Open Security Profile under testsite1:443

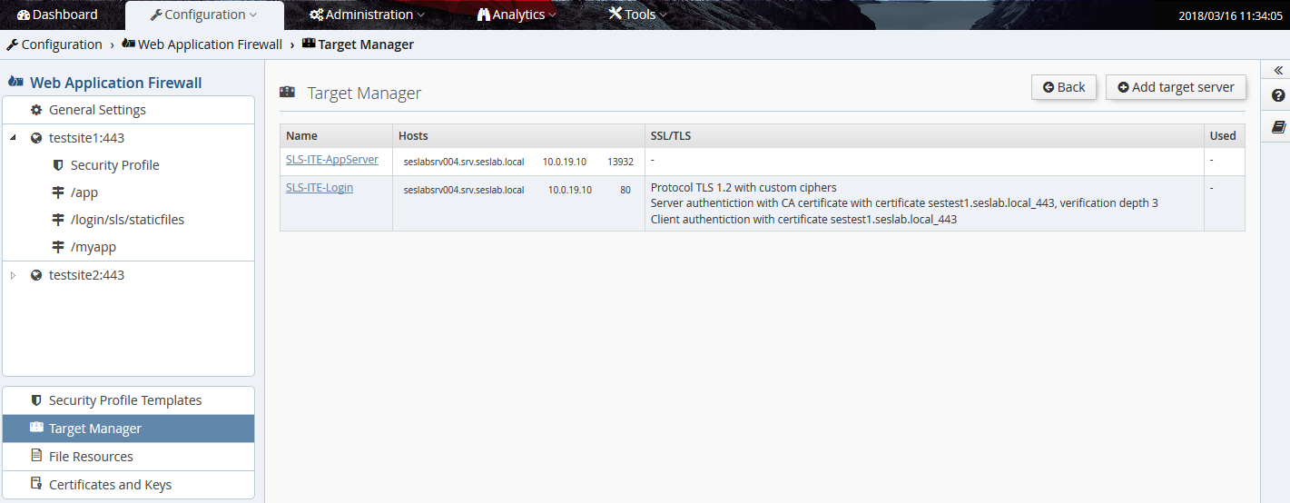tap(114, 165)
